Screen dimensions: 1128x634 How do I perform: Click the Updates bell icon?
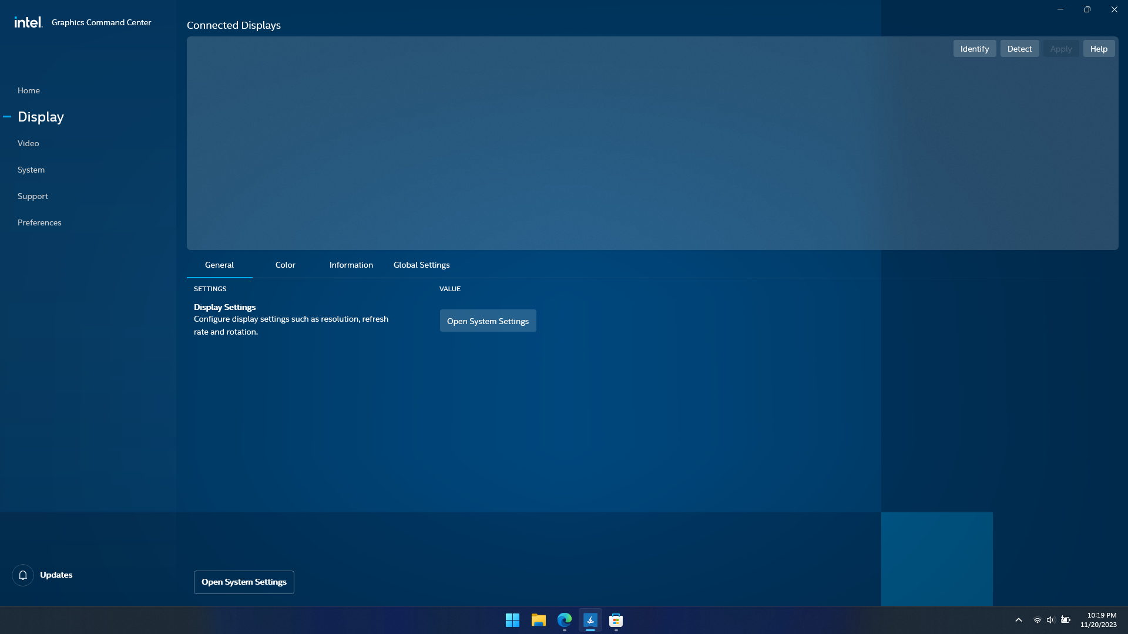[x=23, y=575]
